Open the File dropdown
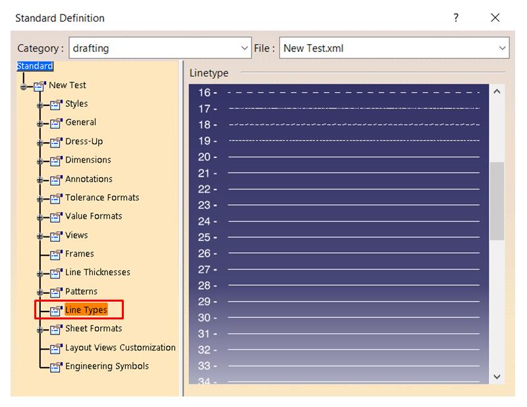527x407 pixels. pyautogui.click(x=502, y=48)
